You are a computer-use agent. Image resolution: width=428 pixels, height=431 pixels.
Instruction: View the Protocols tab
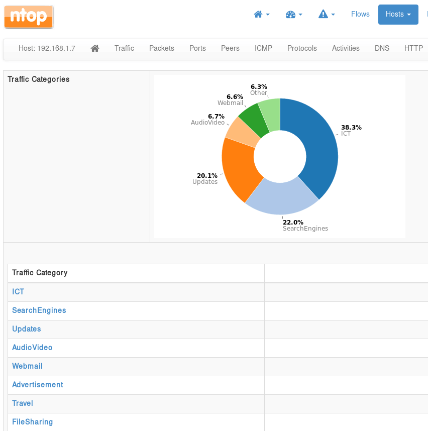click(x=302, y=49)
